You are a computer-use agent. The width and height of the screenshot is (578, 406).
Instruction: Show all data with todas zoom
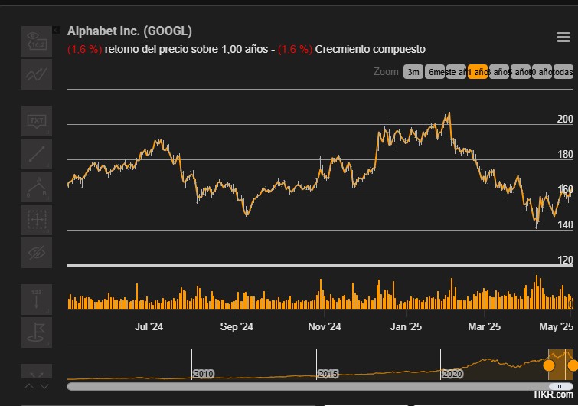pyautogui.click(x=563, y=72)
